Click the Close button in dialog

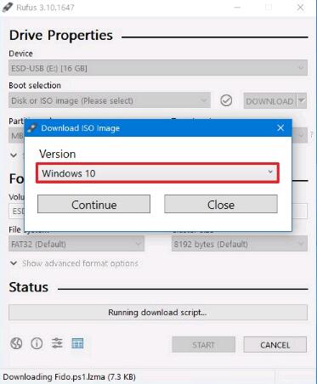tap(221, 205)
